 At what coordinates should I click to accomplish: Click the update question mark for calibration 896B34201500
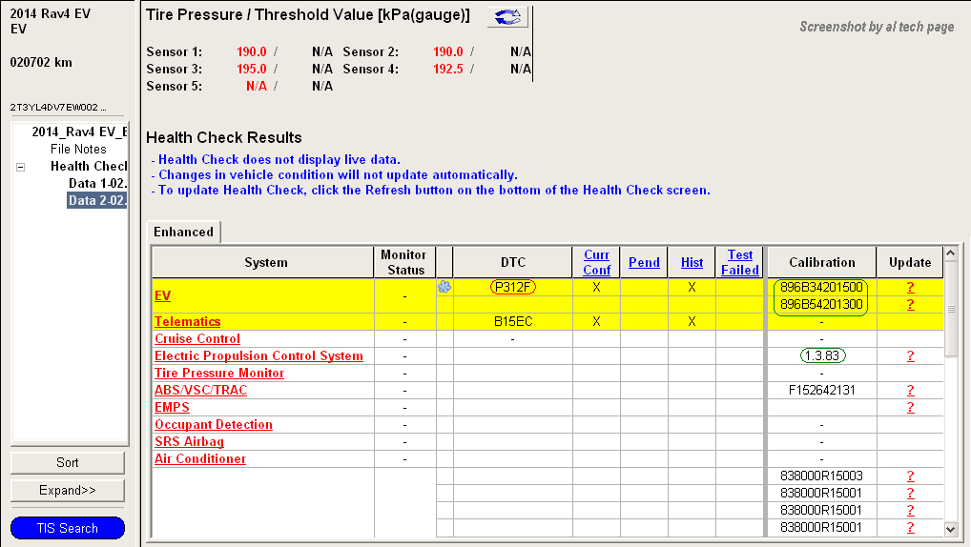coord(910,287)
